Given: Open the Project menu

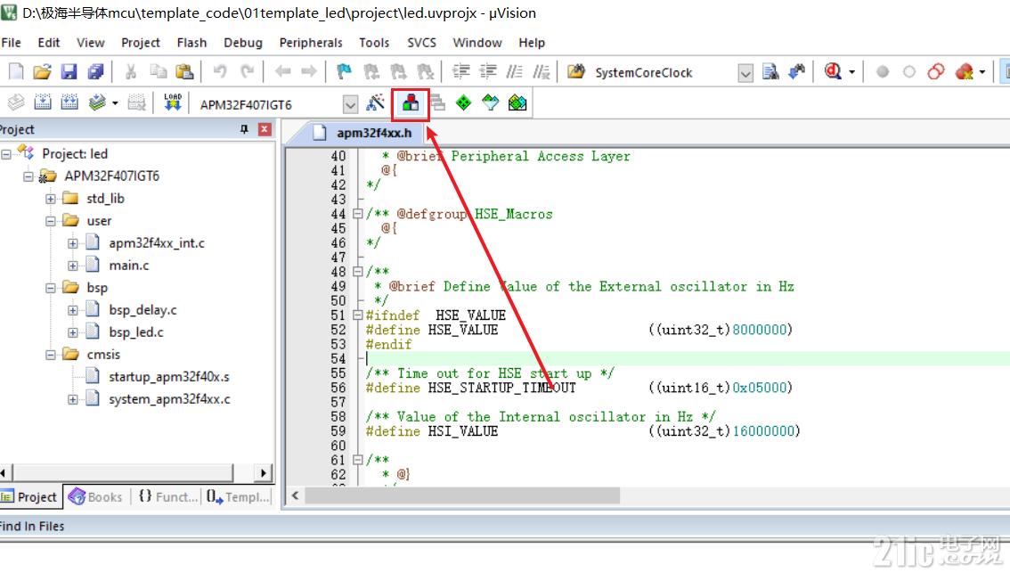Looking at the screenshot, I should click(x=141, y=43).
